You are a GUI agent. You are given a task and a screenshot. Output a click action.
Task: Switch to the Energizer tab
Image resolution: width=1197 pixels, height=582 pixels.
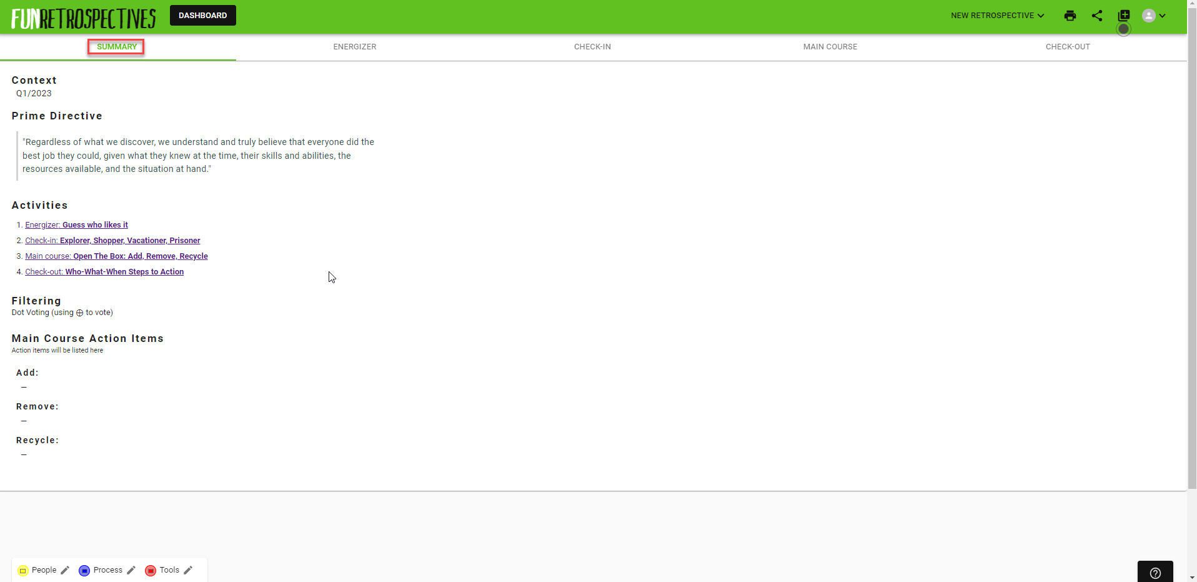click(354, 47)
